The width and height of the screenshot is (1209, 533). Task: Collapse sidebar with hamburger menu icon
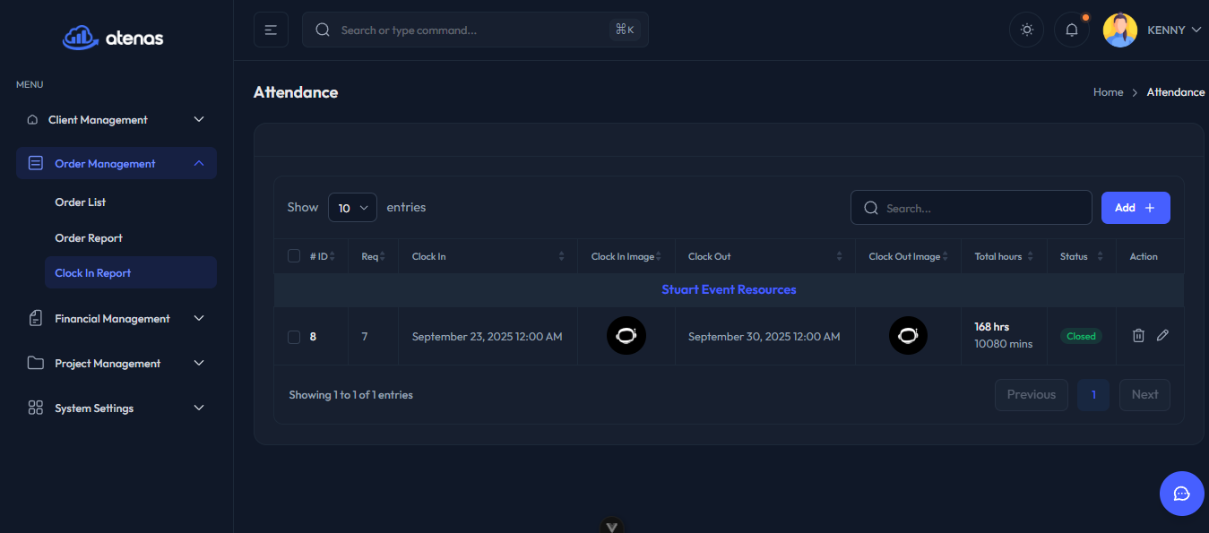271,30
